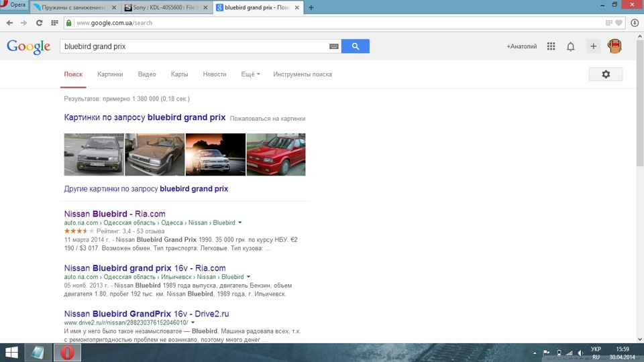The height and width of the screenshot is (362, 644).
Task: Click Opera icon in the taskbar
Action: (67, 353)
